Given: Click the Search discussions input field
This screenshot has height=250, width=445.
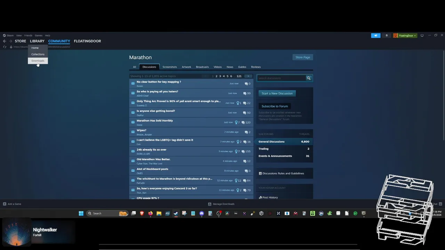Looking at the screenshot, I should tap(282, 78).
